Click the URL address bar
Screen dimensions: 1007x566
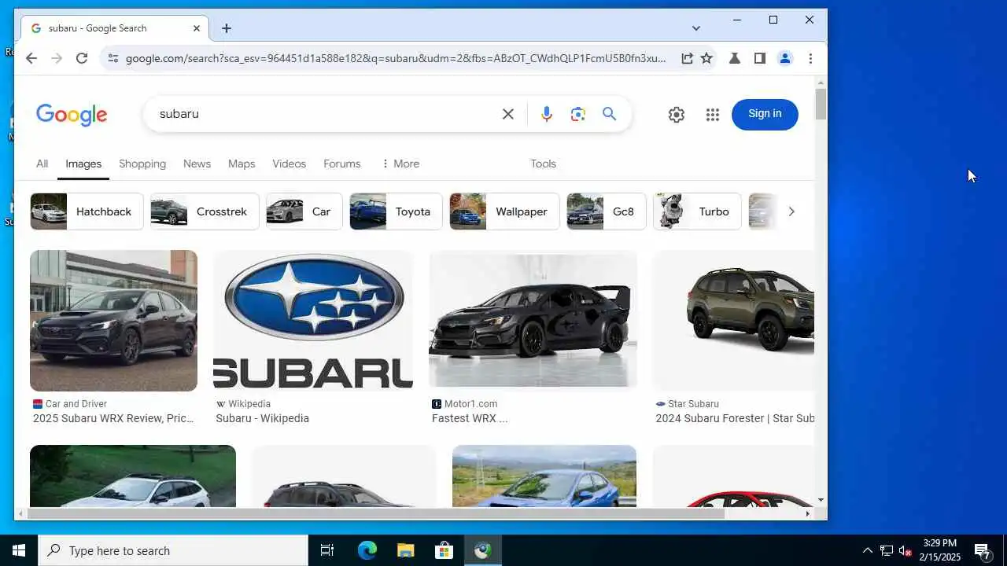[396, 58]
